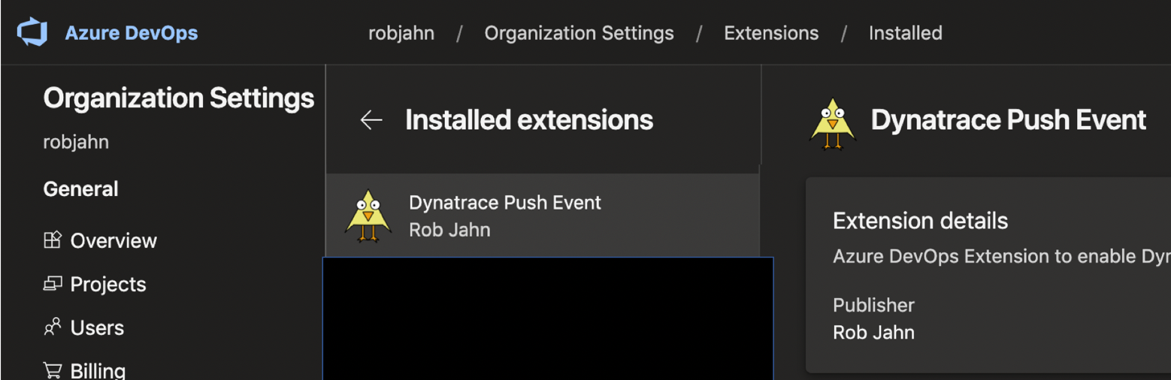
Task: Click the Dynatrace bird icon in list
Action: (x=368, y=216)
